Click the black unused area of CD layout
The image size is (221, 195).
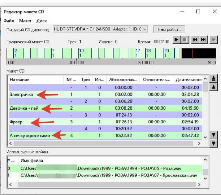point(199,53)
